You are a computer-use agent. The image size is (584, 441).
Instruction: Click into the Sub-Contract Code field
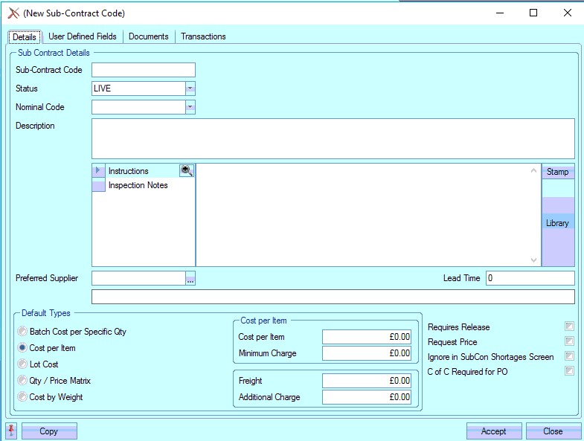143,70
